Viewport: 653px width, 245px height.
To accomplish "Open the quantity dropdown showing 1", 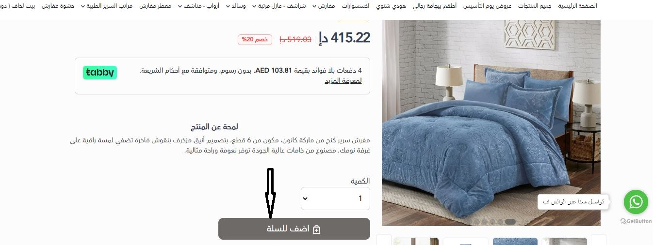I will [335, 199].
